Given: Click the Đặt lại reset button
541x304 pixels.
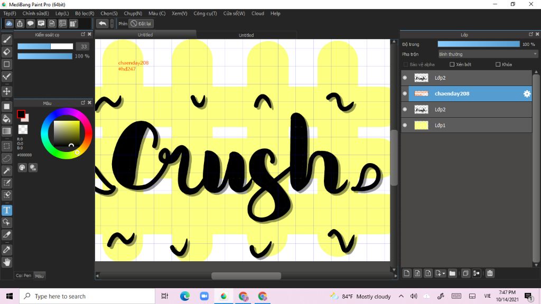Looking at the screenshot, I should coord(141,23).
